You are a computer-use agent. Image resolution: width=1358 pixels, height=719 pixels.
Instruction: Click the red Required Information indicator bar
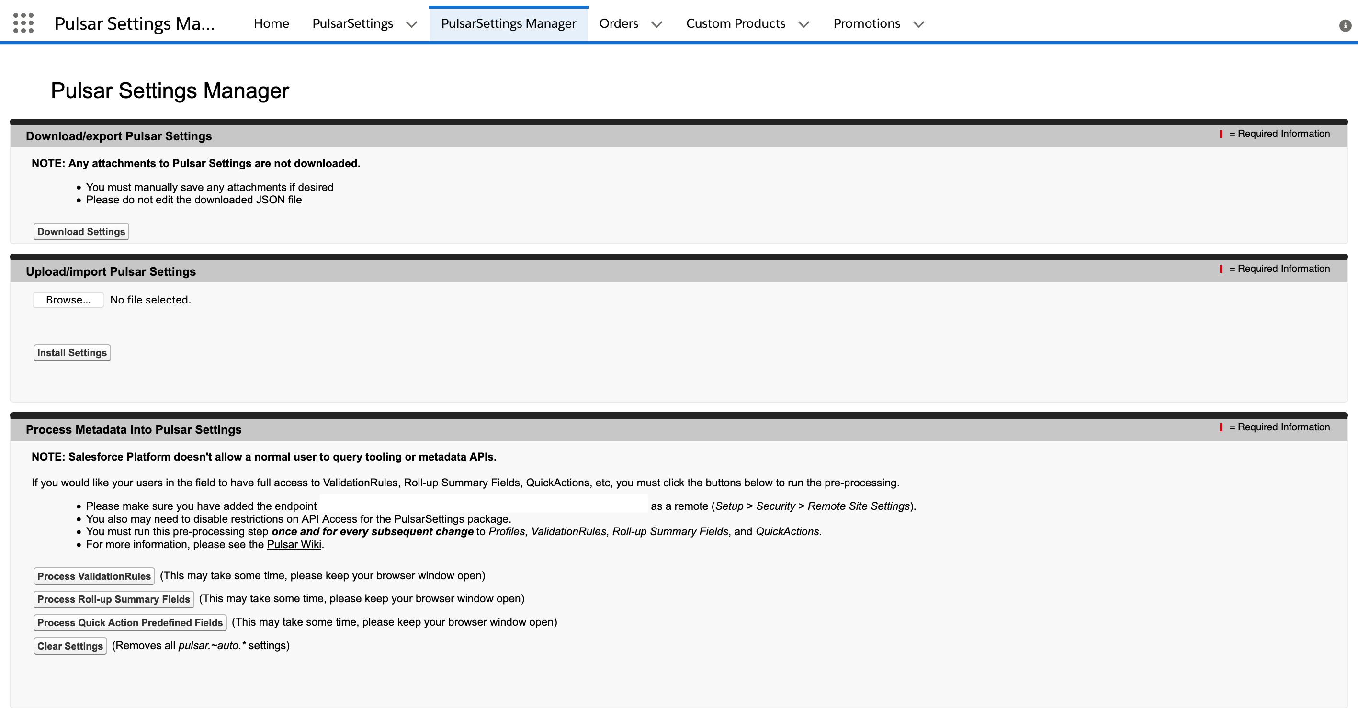[1222, 134]
